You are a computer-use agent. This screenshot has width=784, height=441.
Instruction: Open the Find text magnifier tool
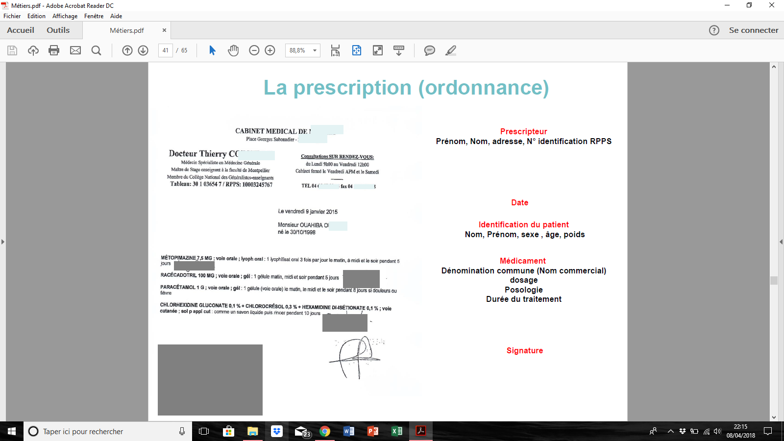[x=96, y=50]
